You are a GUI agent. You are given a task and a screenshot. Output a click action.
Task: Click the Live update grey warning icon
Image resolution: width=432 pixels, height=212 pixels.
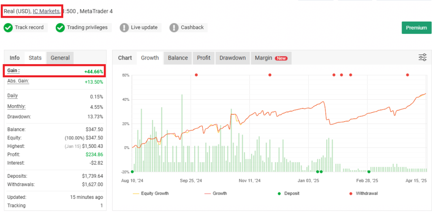[124, 27]
